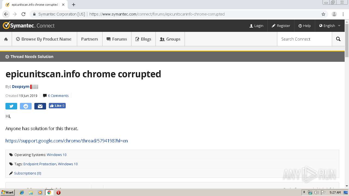349x196 pixels.
Task: Click the Login link
Action: pyautogui.click(x=256, y=26)
